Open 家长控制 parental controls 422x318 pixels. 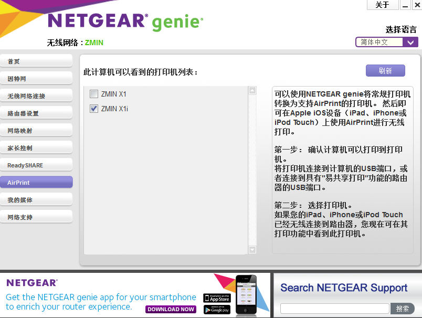point(36,147)
